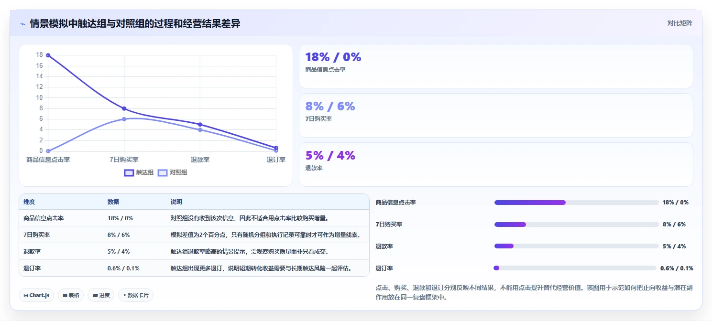Click the 数据卡片 tag chip
This screenshot has height=321, width=712.
pos(136,295)
